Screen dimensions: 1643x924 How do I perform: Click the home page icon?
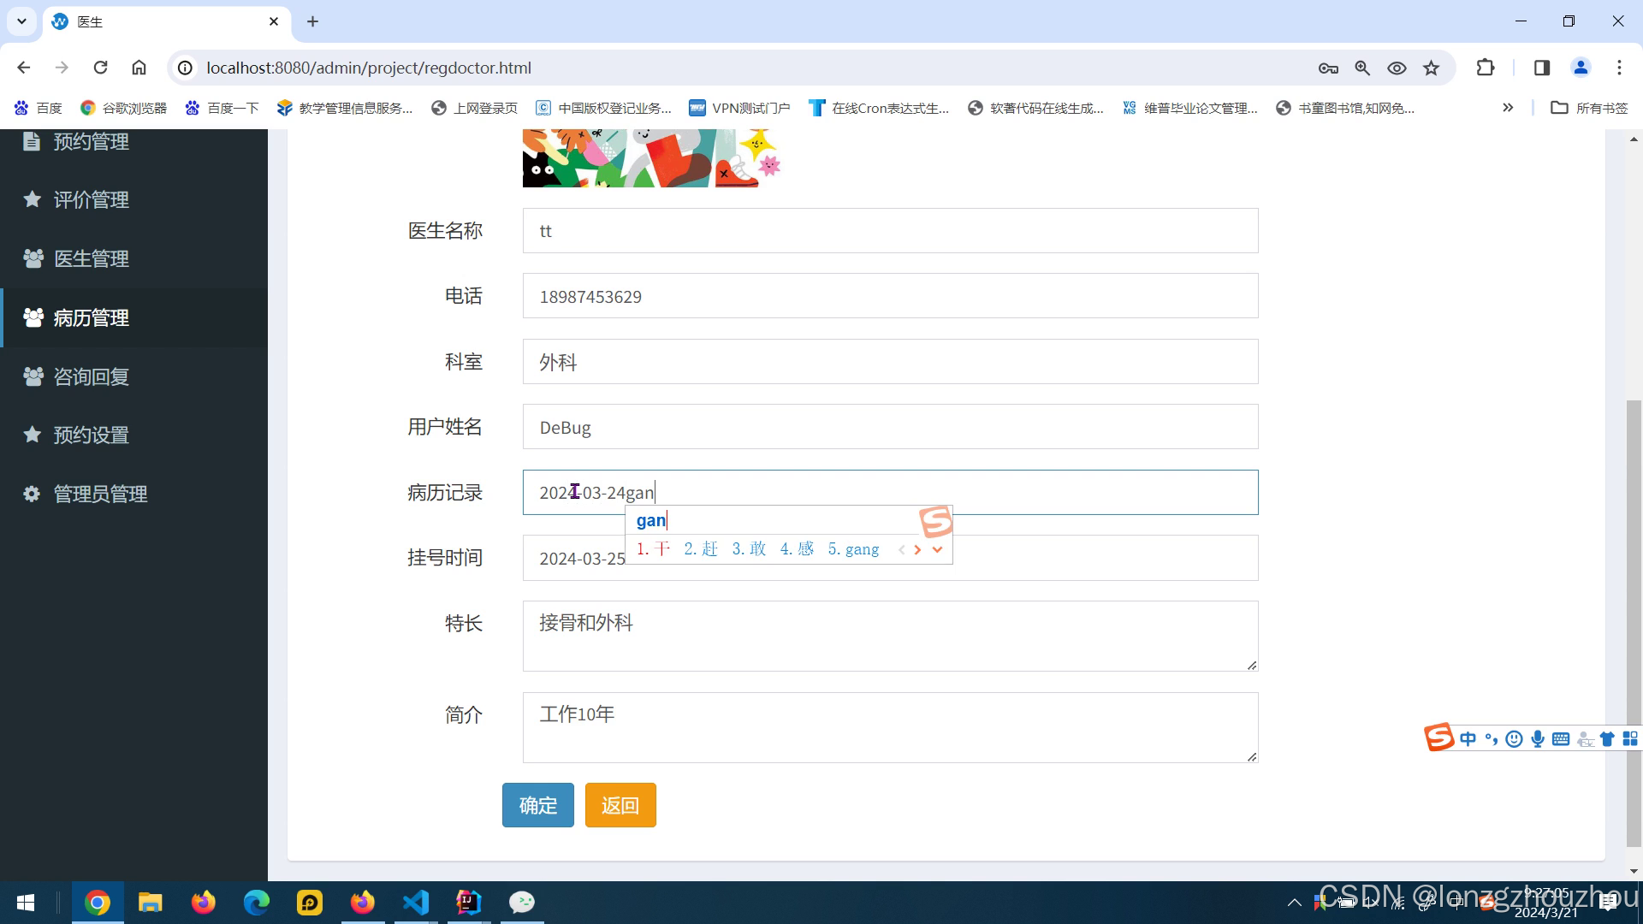139,68
